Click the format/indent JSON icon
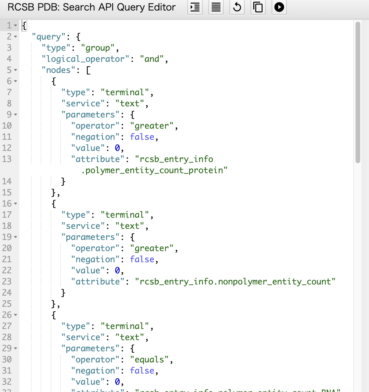369x392 pixels. tap(195, 7)
